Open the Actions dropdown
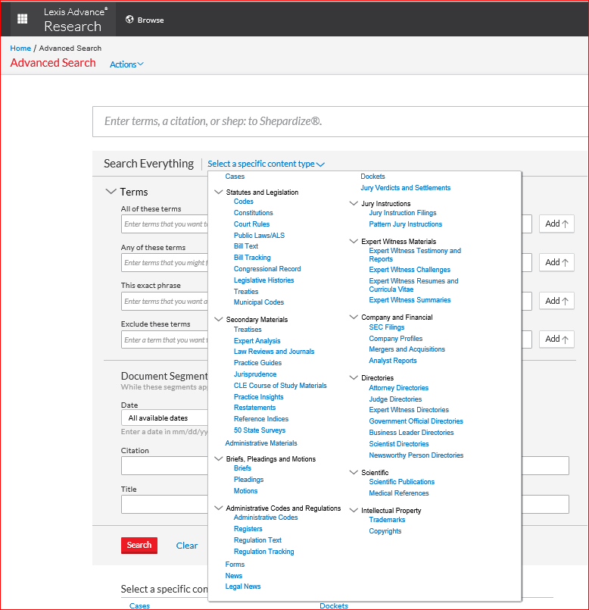Screen dimensions: 589x610 point(126,64)
